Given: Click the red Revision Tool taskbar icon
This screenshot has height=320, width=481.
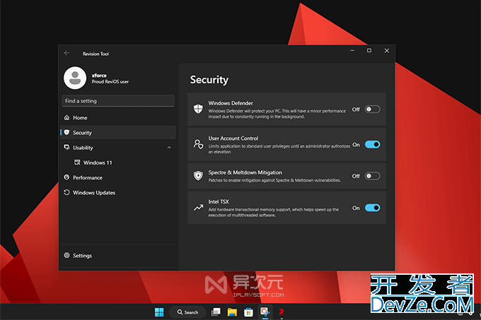Looking at the screenshot, I should [282, 312].
